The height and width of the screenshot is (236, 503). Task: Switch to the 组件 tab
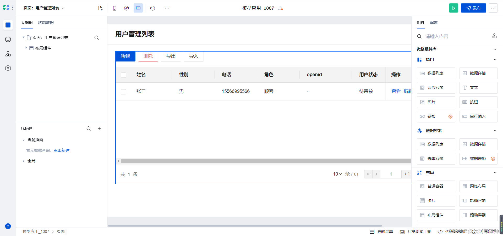[421, 23]
